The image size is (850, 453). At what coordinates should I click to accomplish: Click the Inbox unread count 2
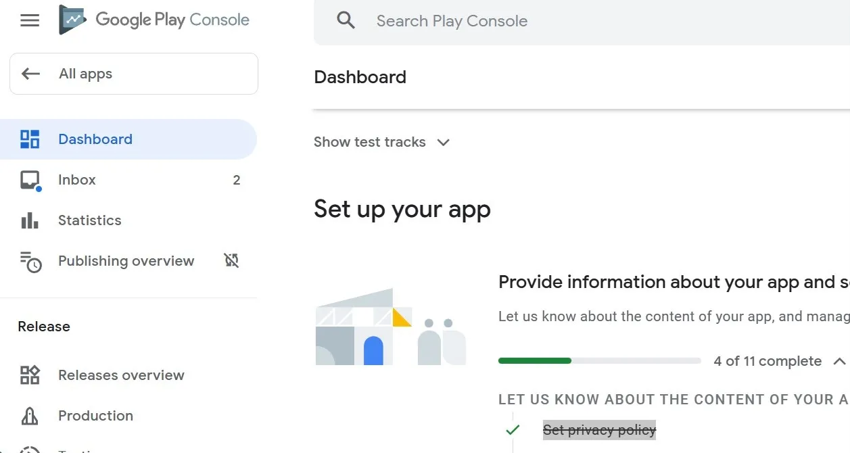(237, 180)
